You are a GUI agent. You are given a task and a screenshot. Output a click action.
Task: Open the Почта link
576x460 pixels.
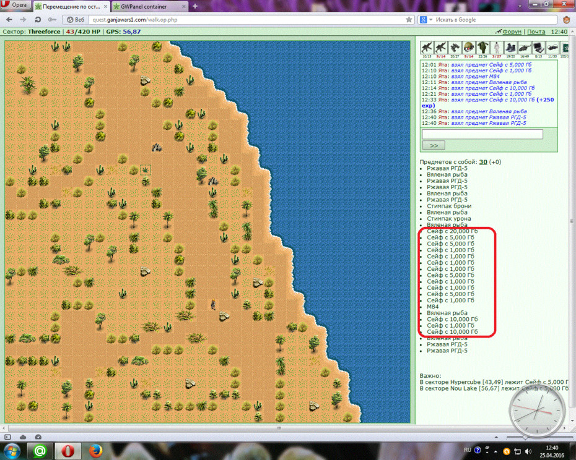[x=536, y=32]
